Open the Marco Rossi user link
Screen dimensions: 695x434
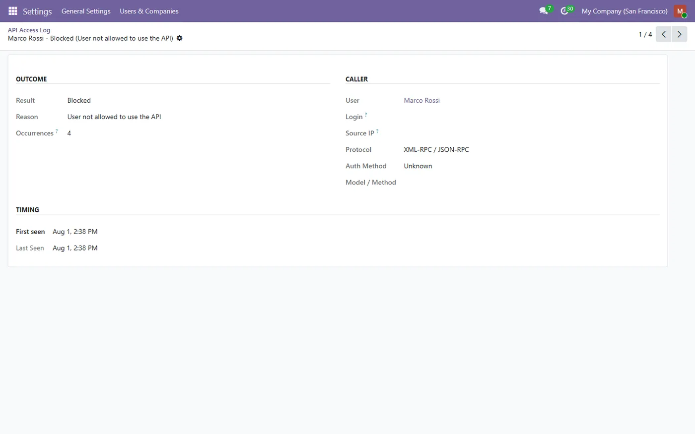421,100
